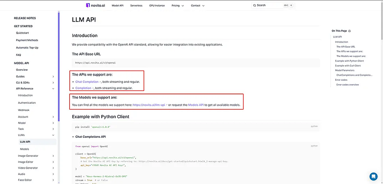The height and width of the screenshot is (184, 383).
Task: Select LLM API in sidebar
Action: 37,142
